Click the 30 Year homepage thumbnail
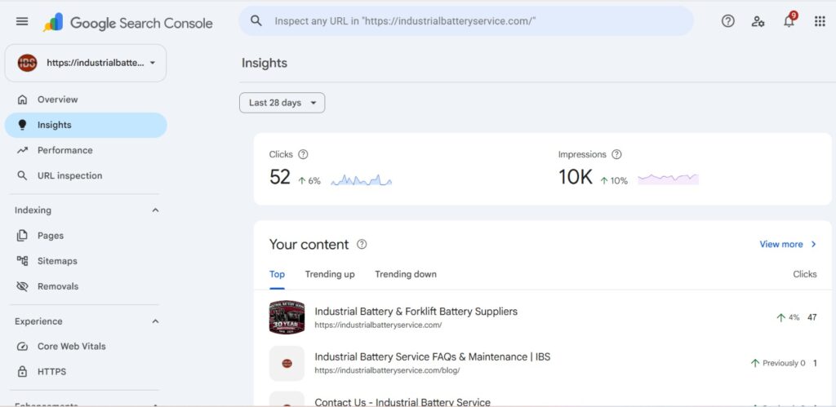 pos(287,317)
